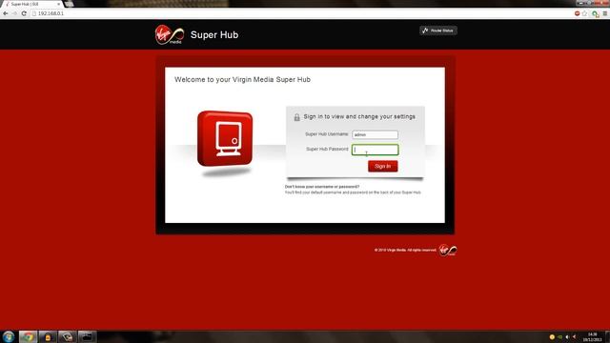This screenshot has width=610, height=343.
Task: Click the Virgin Media copyright text in footer
Action: 405,250
